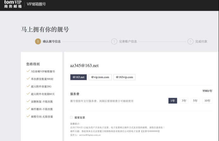
Task: Click the invoice notice line mentioning 2017年4月1日
Action: (117, 127)
